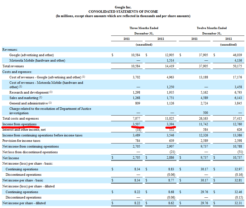The image size is (246, 208).
Task: Select the 'Costs and expenses:' section label
Action: [17, 72]
